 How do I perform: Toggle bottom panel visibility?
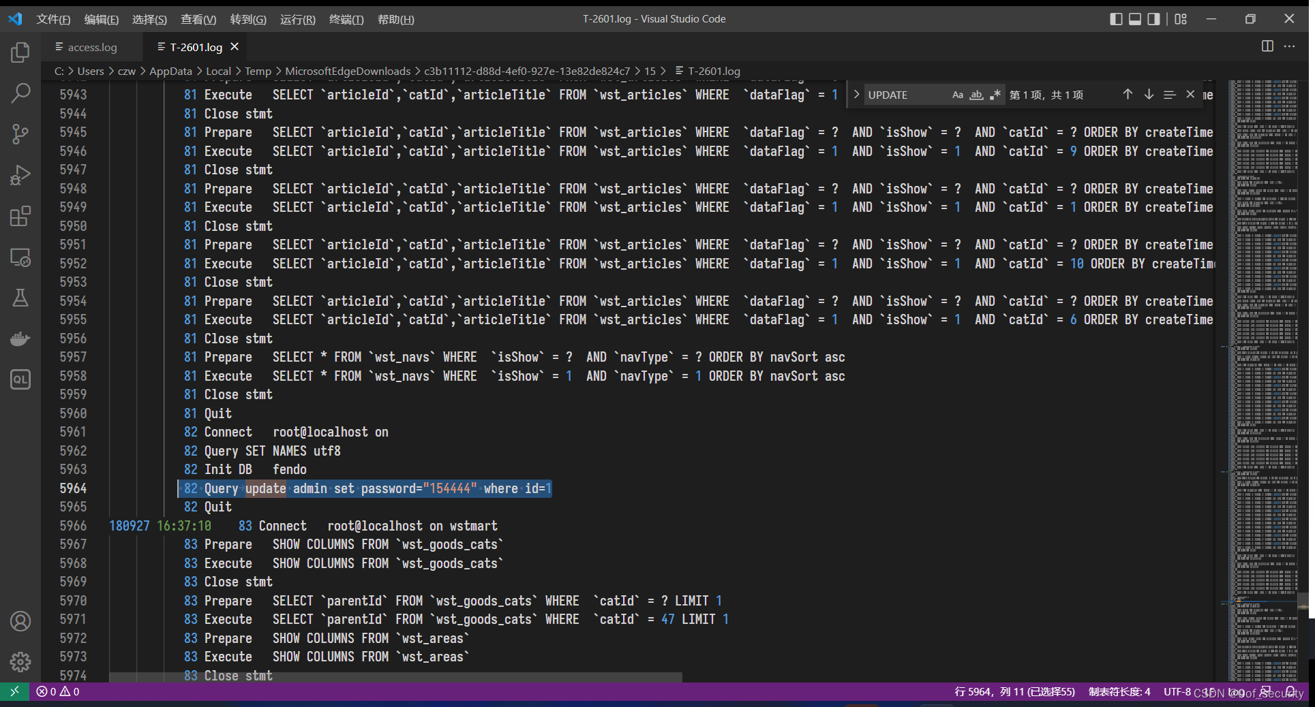tap(1135, 19)
